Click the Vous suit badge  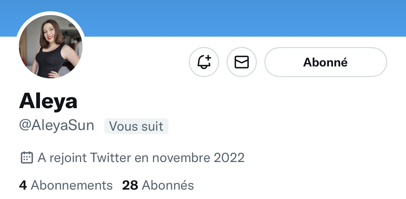coord(136,126)
